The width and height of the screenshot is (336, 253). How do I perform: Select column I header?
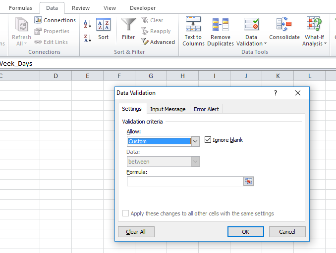tap(214, 76)
